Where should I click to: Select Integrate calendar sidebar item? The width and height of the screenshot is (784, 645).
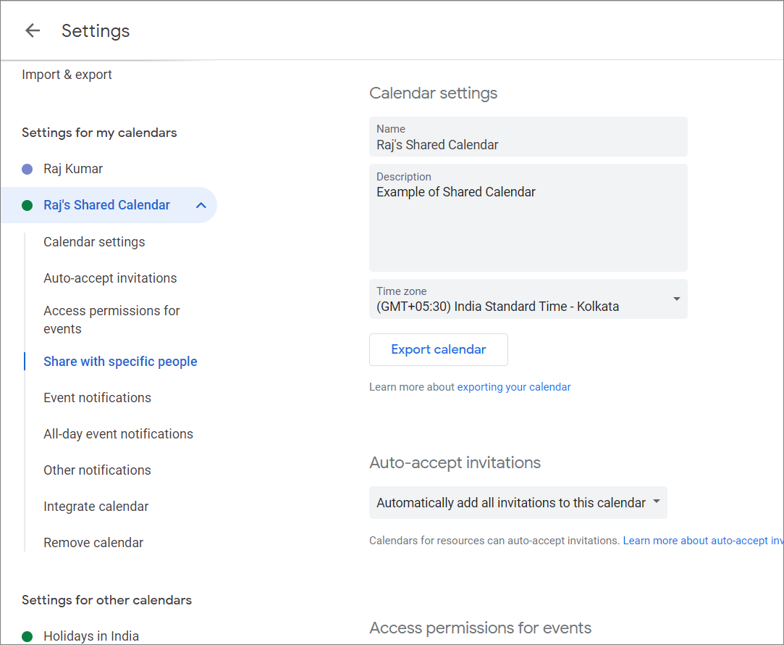(x=96, y=507)
